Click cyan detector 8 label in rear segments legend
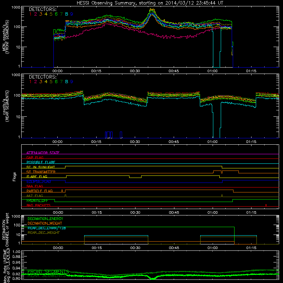The height and width of the screenshot is (283, 283). tap(67, 82)
